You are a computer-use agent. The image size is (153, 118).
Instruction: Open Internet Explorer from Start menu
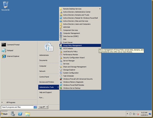click(x=4, y=56)
